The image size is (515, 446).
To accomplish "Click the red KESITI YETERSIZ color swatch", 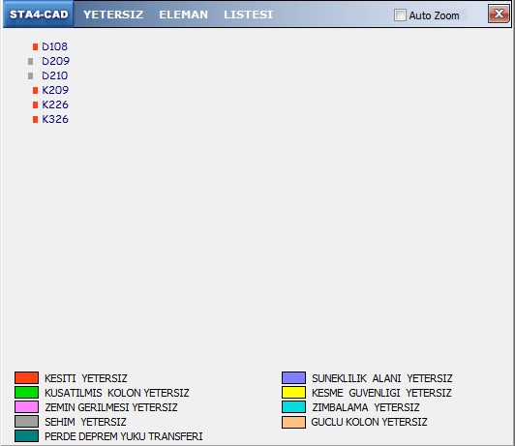I will pyautogui.click(x=26, y=377).
